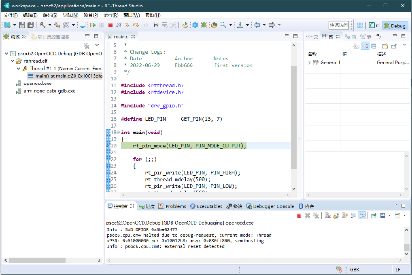Click the red Terminate button in main toolbar
412x275 pixels.
[x=110, y=25]
